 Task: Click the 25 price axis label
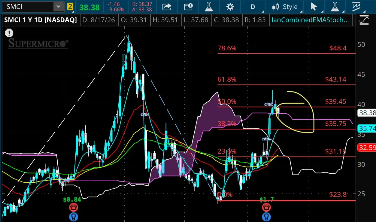tap(361, 194)
